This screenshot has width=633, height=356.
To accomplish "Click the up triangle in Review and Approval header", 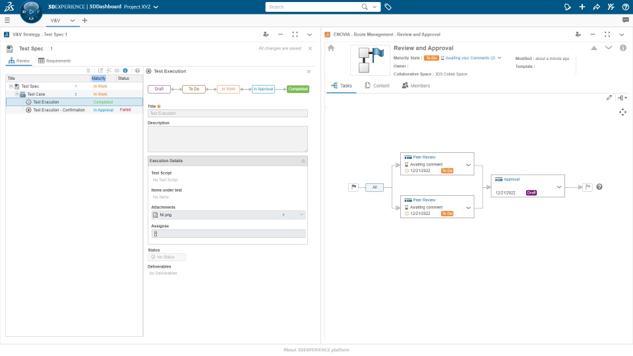I will coord(594,48).
